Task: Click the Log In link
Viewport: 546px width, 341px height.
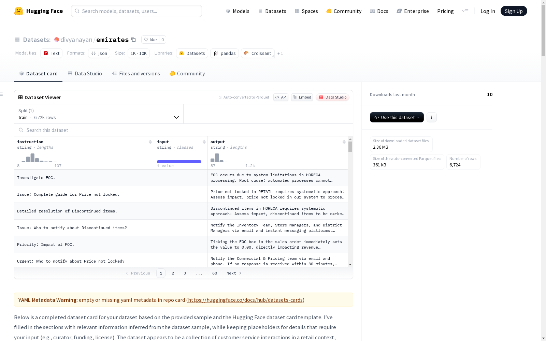Action: [x=488, y=11]
